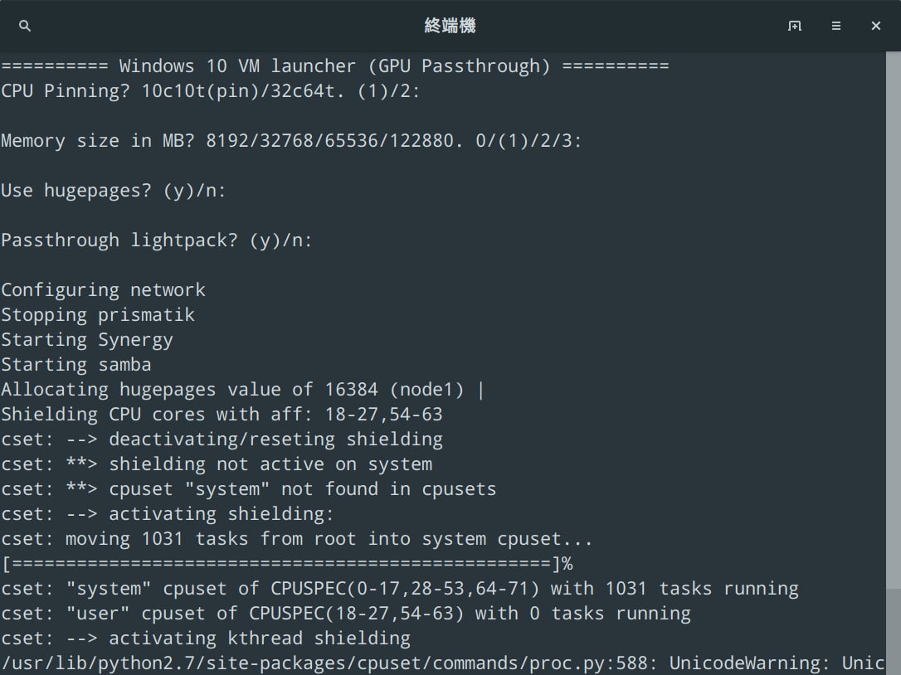Click the Passthrough lightpack prompt line
901x675 pixels.
click(x=156, y=240)
